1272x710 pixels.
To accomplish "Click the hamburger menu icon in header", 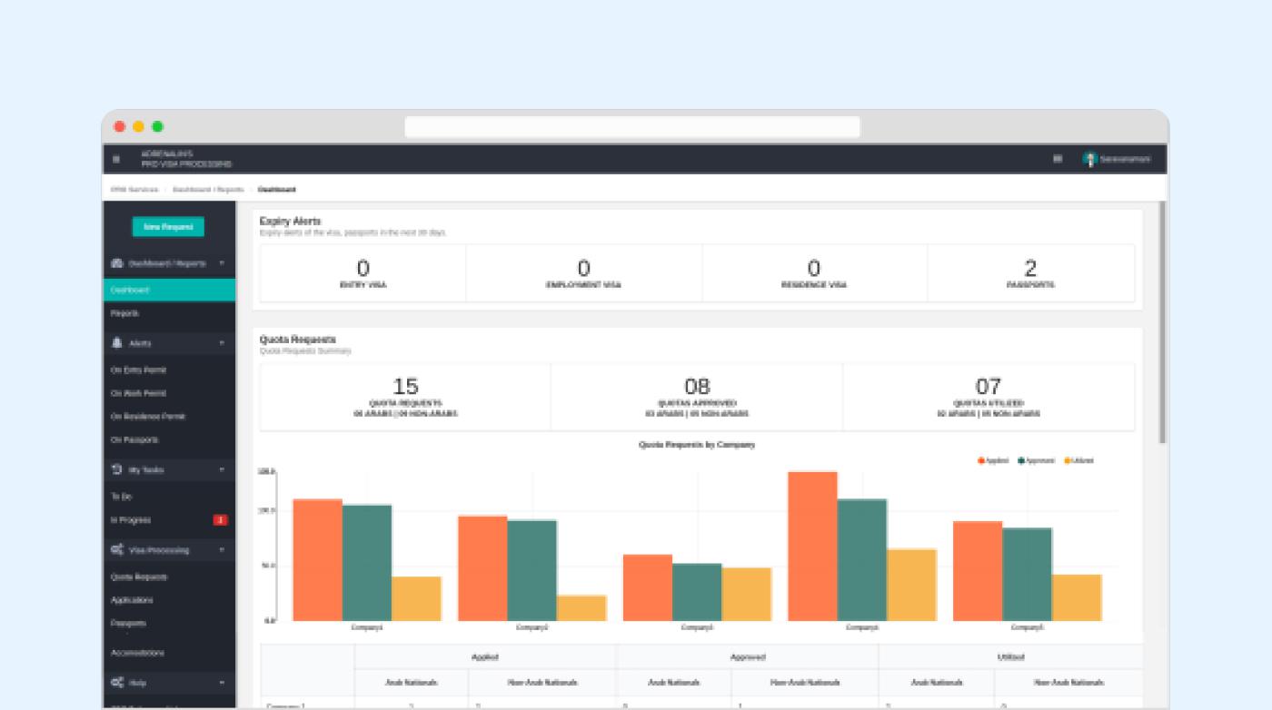I will tap(116, 159).
